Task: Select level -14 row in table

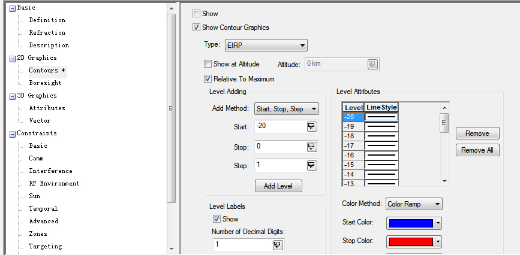Action: 370,174
